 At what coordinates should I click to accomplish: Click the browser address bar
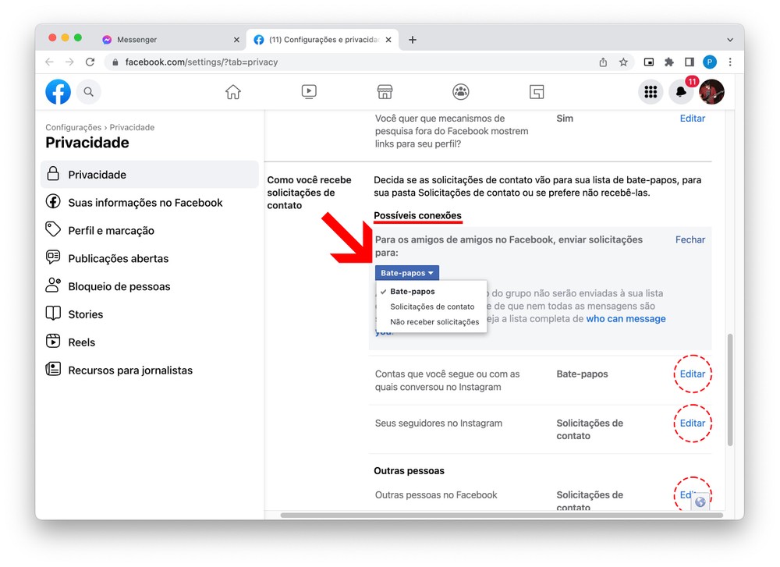click(x=351, y=62)
